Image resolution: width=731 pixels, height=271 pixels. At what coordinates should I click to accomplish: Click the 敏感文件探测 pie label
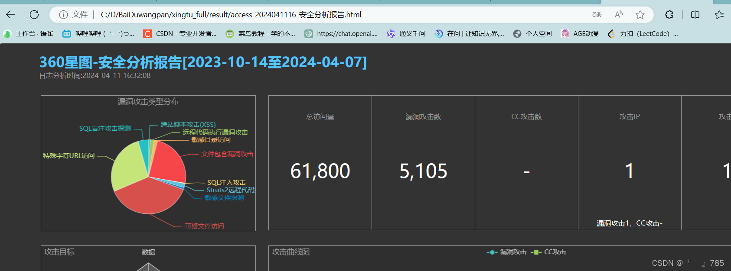click(x=224, y=198)
